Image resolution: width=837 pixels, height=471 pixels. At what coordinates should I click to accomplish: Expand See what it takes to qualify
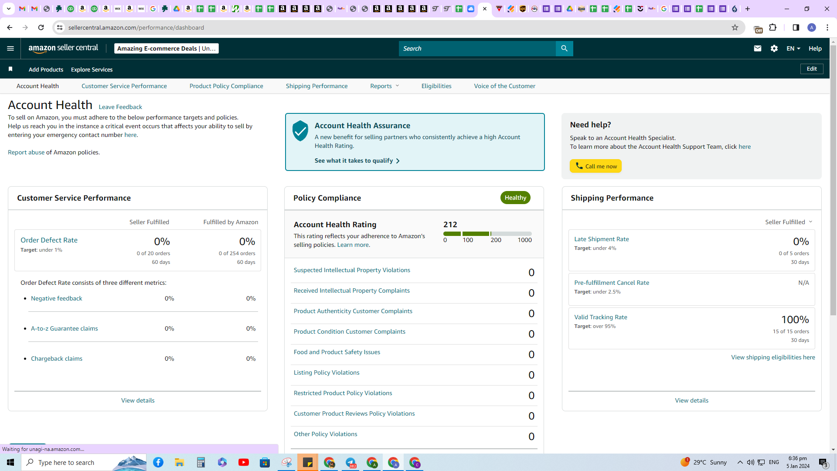(x=357, y=160)
